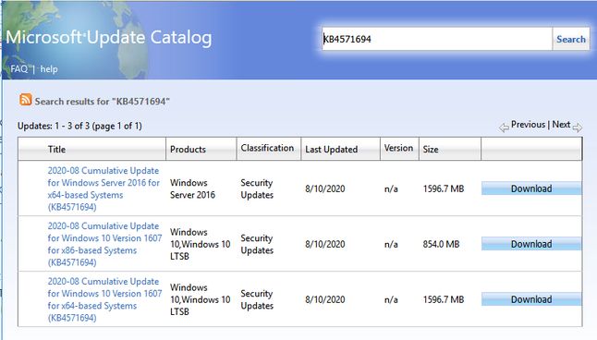
Task: Click the Previous arrow icon
Action: [504, 127]
